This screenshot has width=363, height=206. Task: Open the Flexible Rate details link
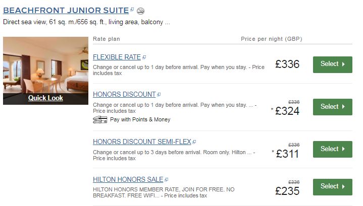(x=117, y=57)
